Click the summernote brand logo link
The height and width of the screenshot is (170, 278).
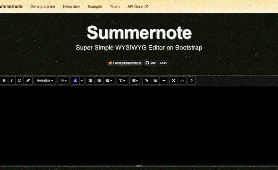tap(11, 7)
